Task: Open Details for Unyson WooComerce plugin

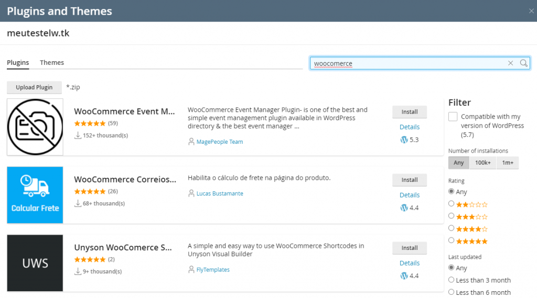Action: click(410, 263)
